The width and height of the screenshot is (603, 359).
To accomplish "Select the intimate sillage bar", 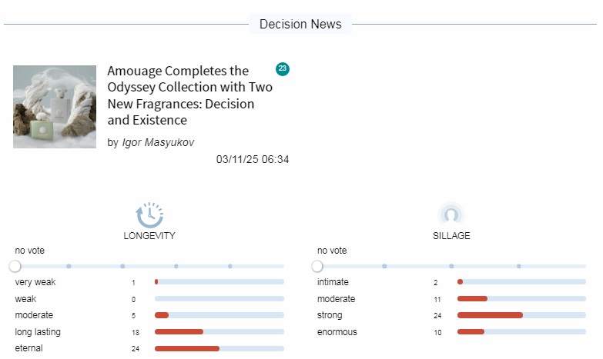I will 521,282.
